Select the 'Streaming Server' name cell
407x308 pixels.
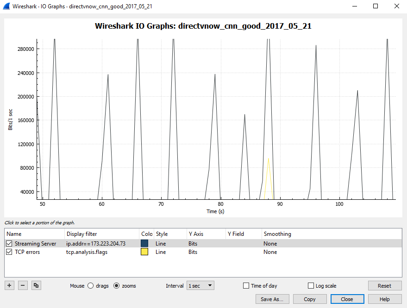pyautogui.click(x=35, y=243)
